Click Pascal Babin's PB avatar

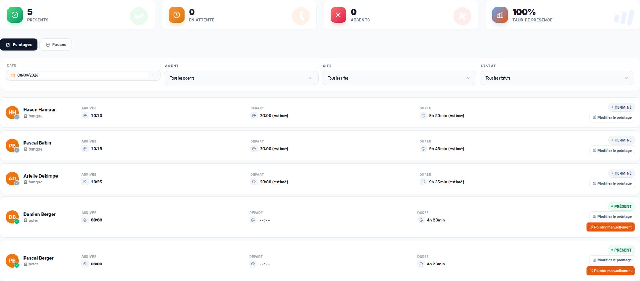[12, 146]
